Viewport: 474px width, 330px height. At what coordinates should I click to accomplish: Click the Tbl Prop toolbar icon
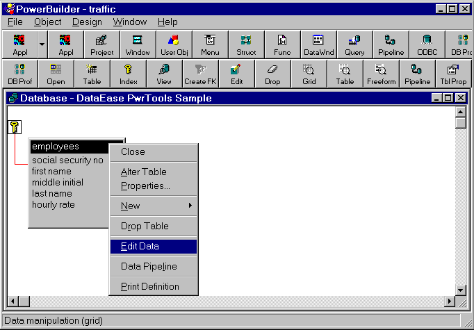point(453,73)
